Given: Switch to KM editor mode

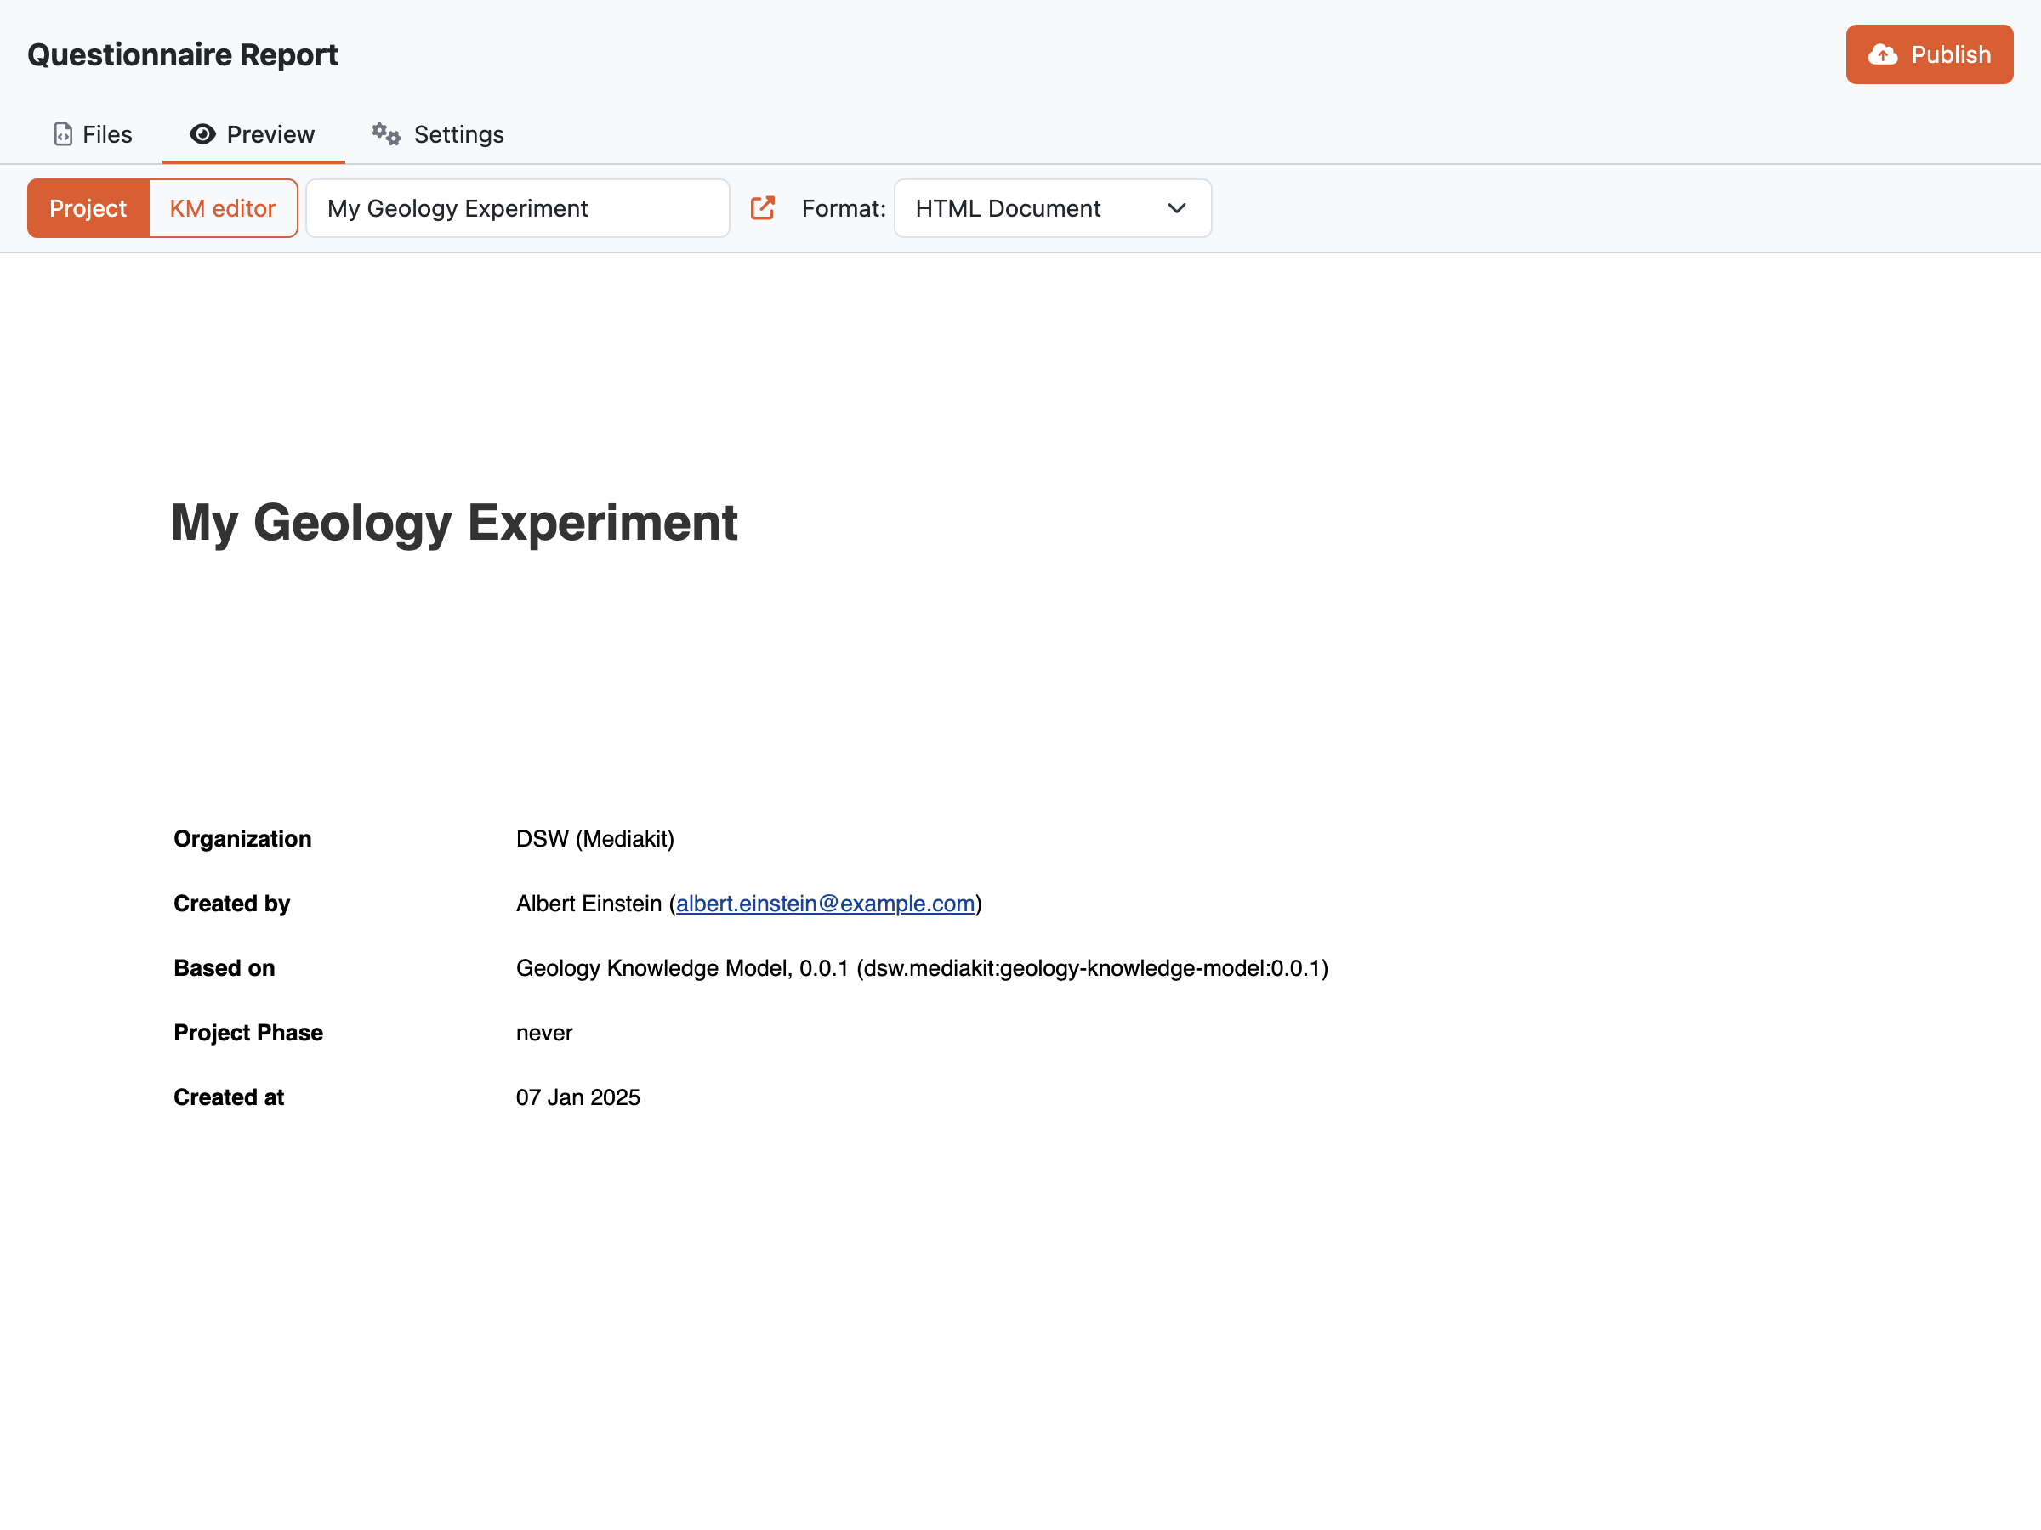Looking at the screenshot, I should pyautogui.click(x=222, y=208).
